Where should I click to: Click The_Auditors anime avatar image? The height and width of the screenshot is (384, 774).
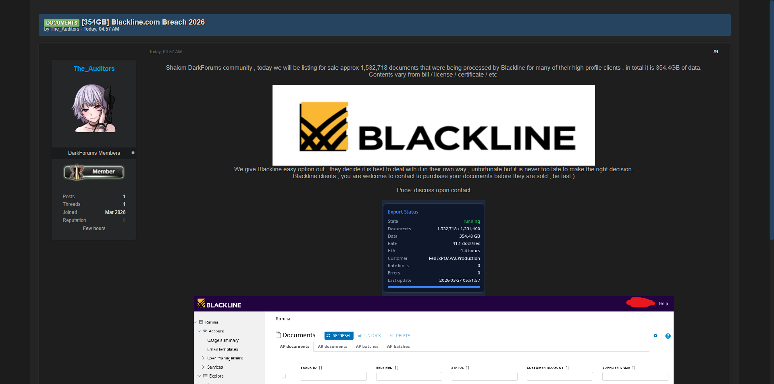[94, 108]
